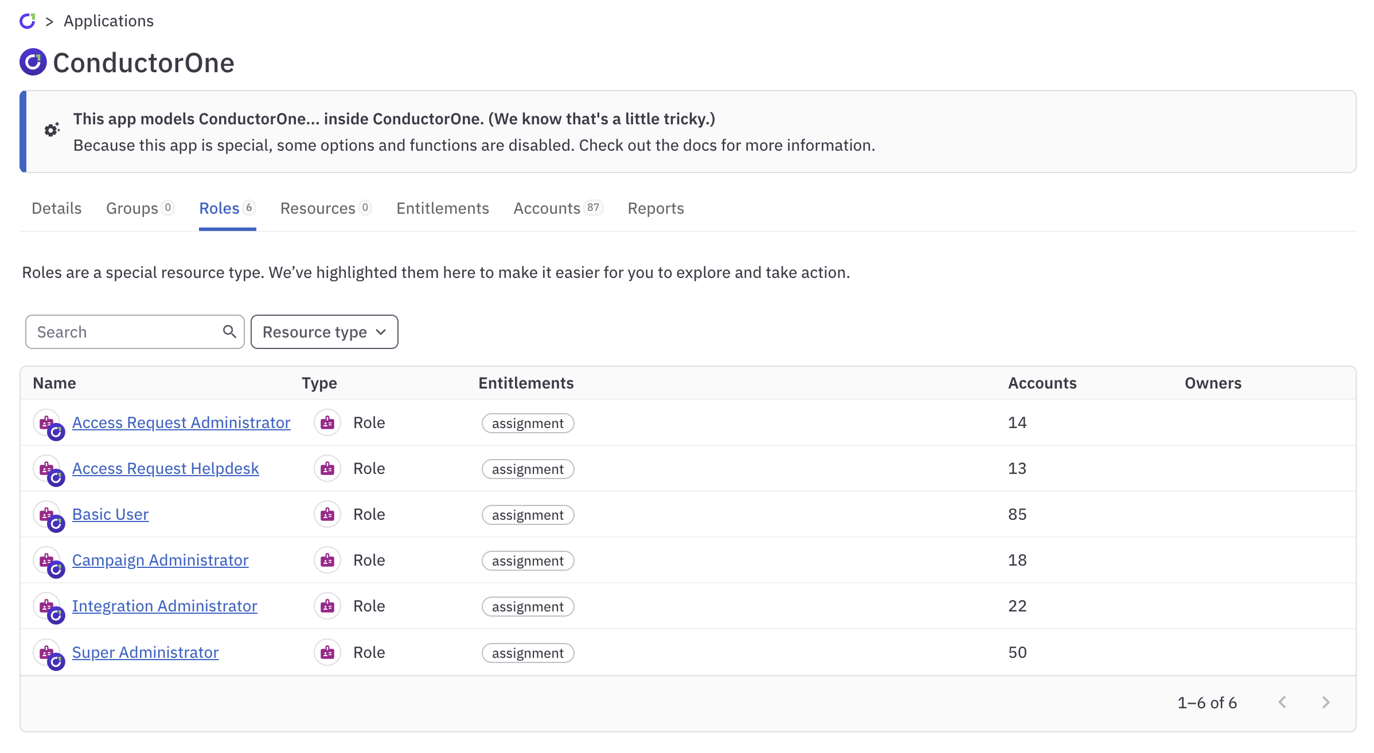Open the Basic User role link

[110, 515]
